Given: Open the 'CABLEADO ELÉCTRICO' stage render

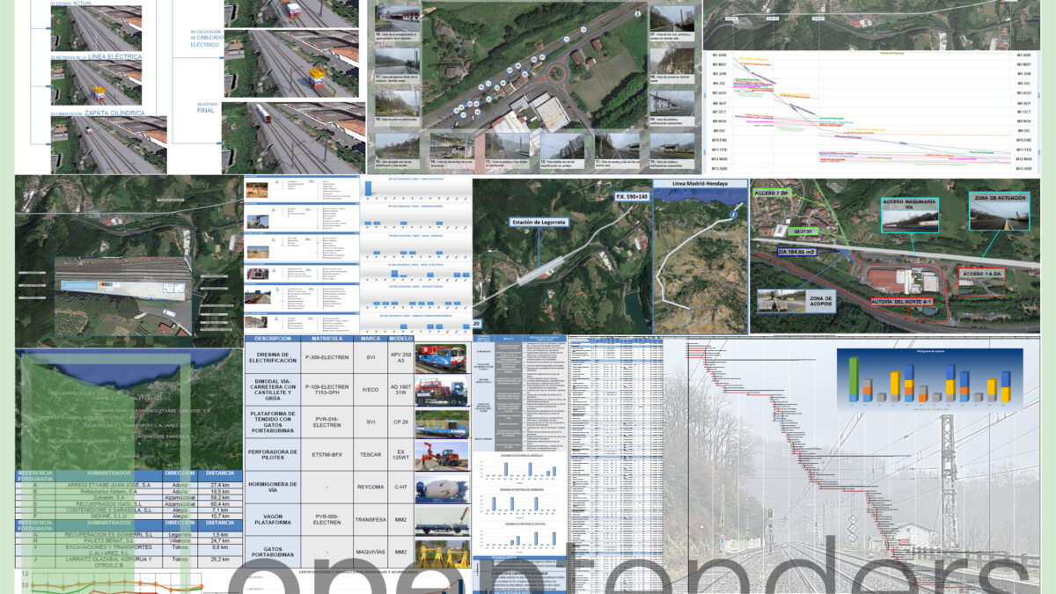Looking at the screenshot, I should [290, 62].
